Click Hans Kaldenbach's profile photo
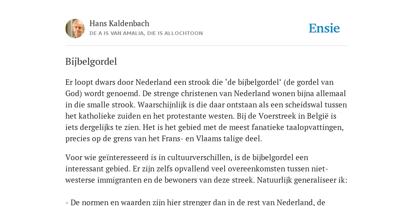Image resolution: width=413 pixels, height=206 pixels. coord(75,29)
